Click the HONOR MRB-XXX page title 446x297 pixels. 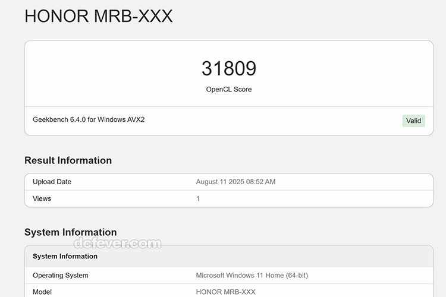pyautogui.click(x=98, y=16)
